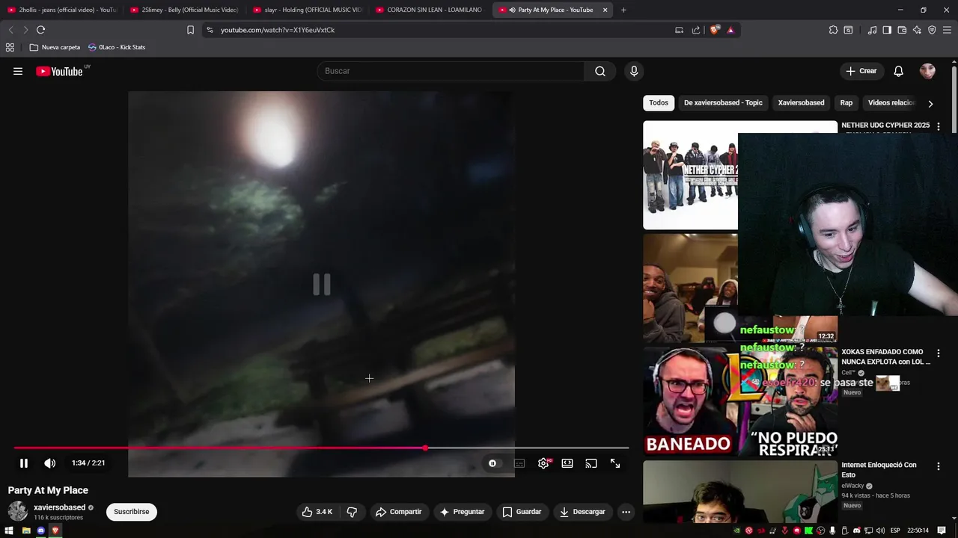958x538 pixels.
Task: Focus the Buscar search field
Action: click(x=451, y=71)
